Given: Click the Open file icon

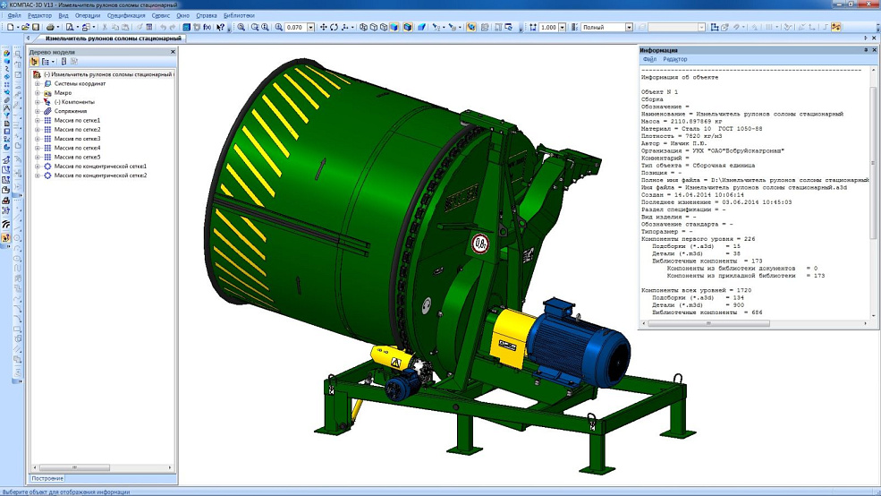Looking at the screenshot, I should pyautogui.click(x=26, y=28).
